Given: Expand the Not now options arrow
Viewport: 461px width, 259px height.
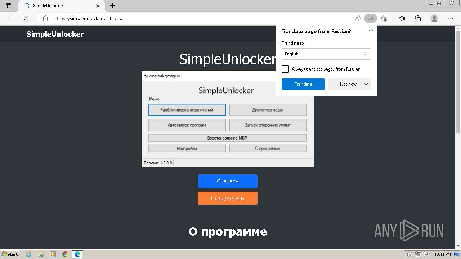Looking at the screenshot, I should click(x=366, y=84).
